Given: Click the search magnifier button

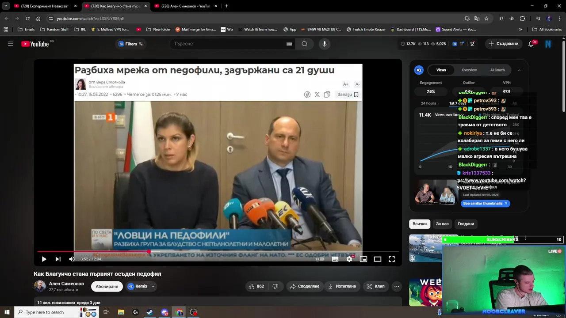Looking at the screenshot, I should [305, 44].
